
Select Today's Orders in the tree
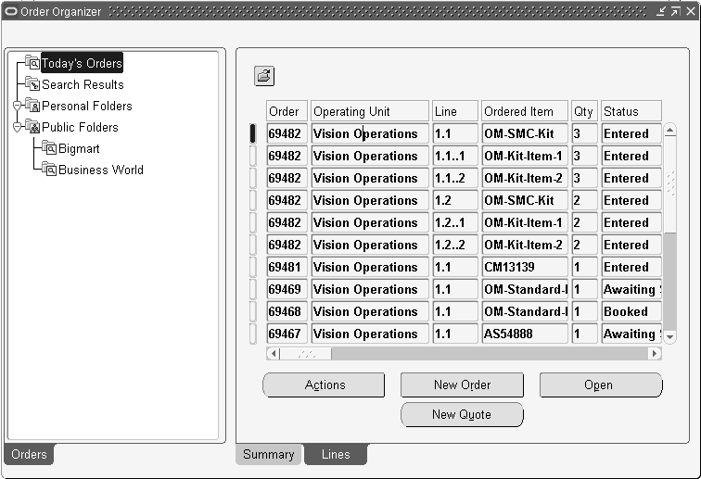coord(82,63)
